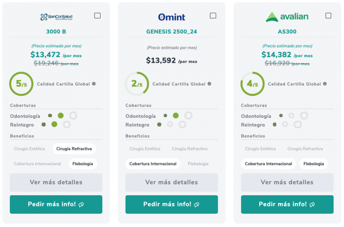Open the AS300 plan name link
This screenshot has width=344, height=227.
coord(287,31)
